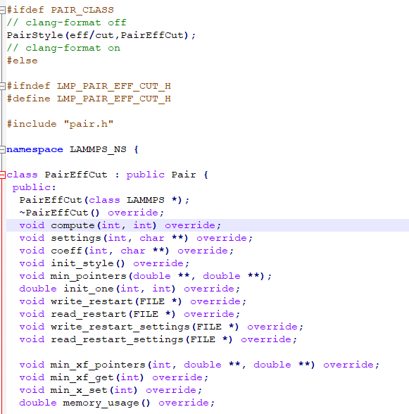Click the min_pointers function declaration
Screen dimensions: 409x414
point(146,276)
